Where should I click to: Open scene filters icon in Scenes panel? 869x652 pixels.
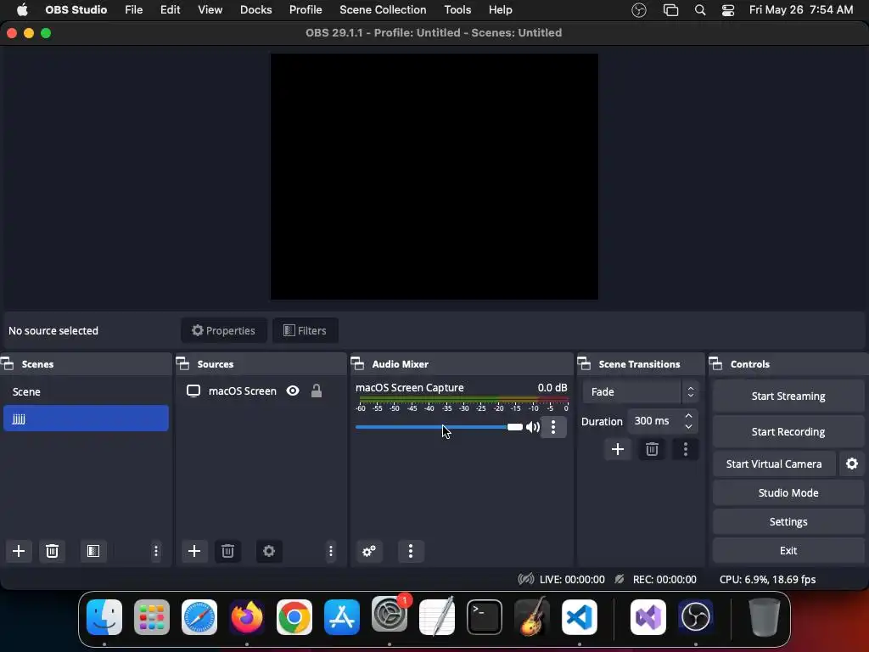(x=93, y=551)
